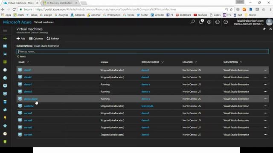Click the search magnifier in Azure header
The height and width of the screenshot is (153, 273).
192,22
